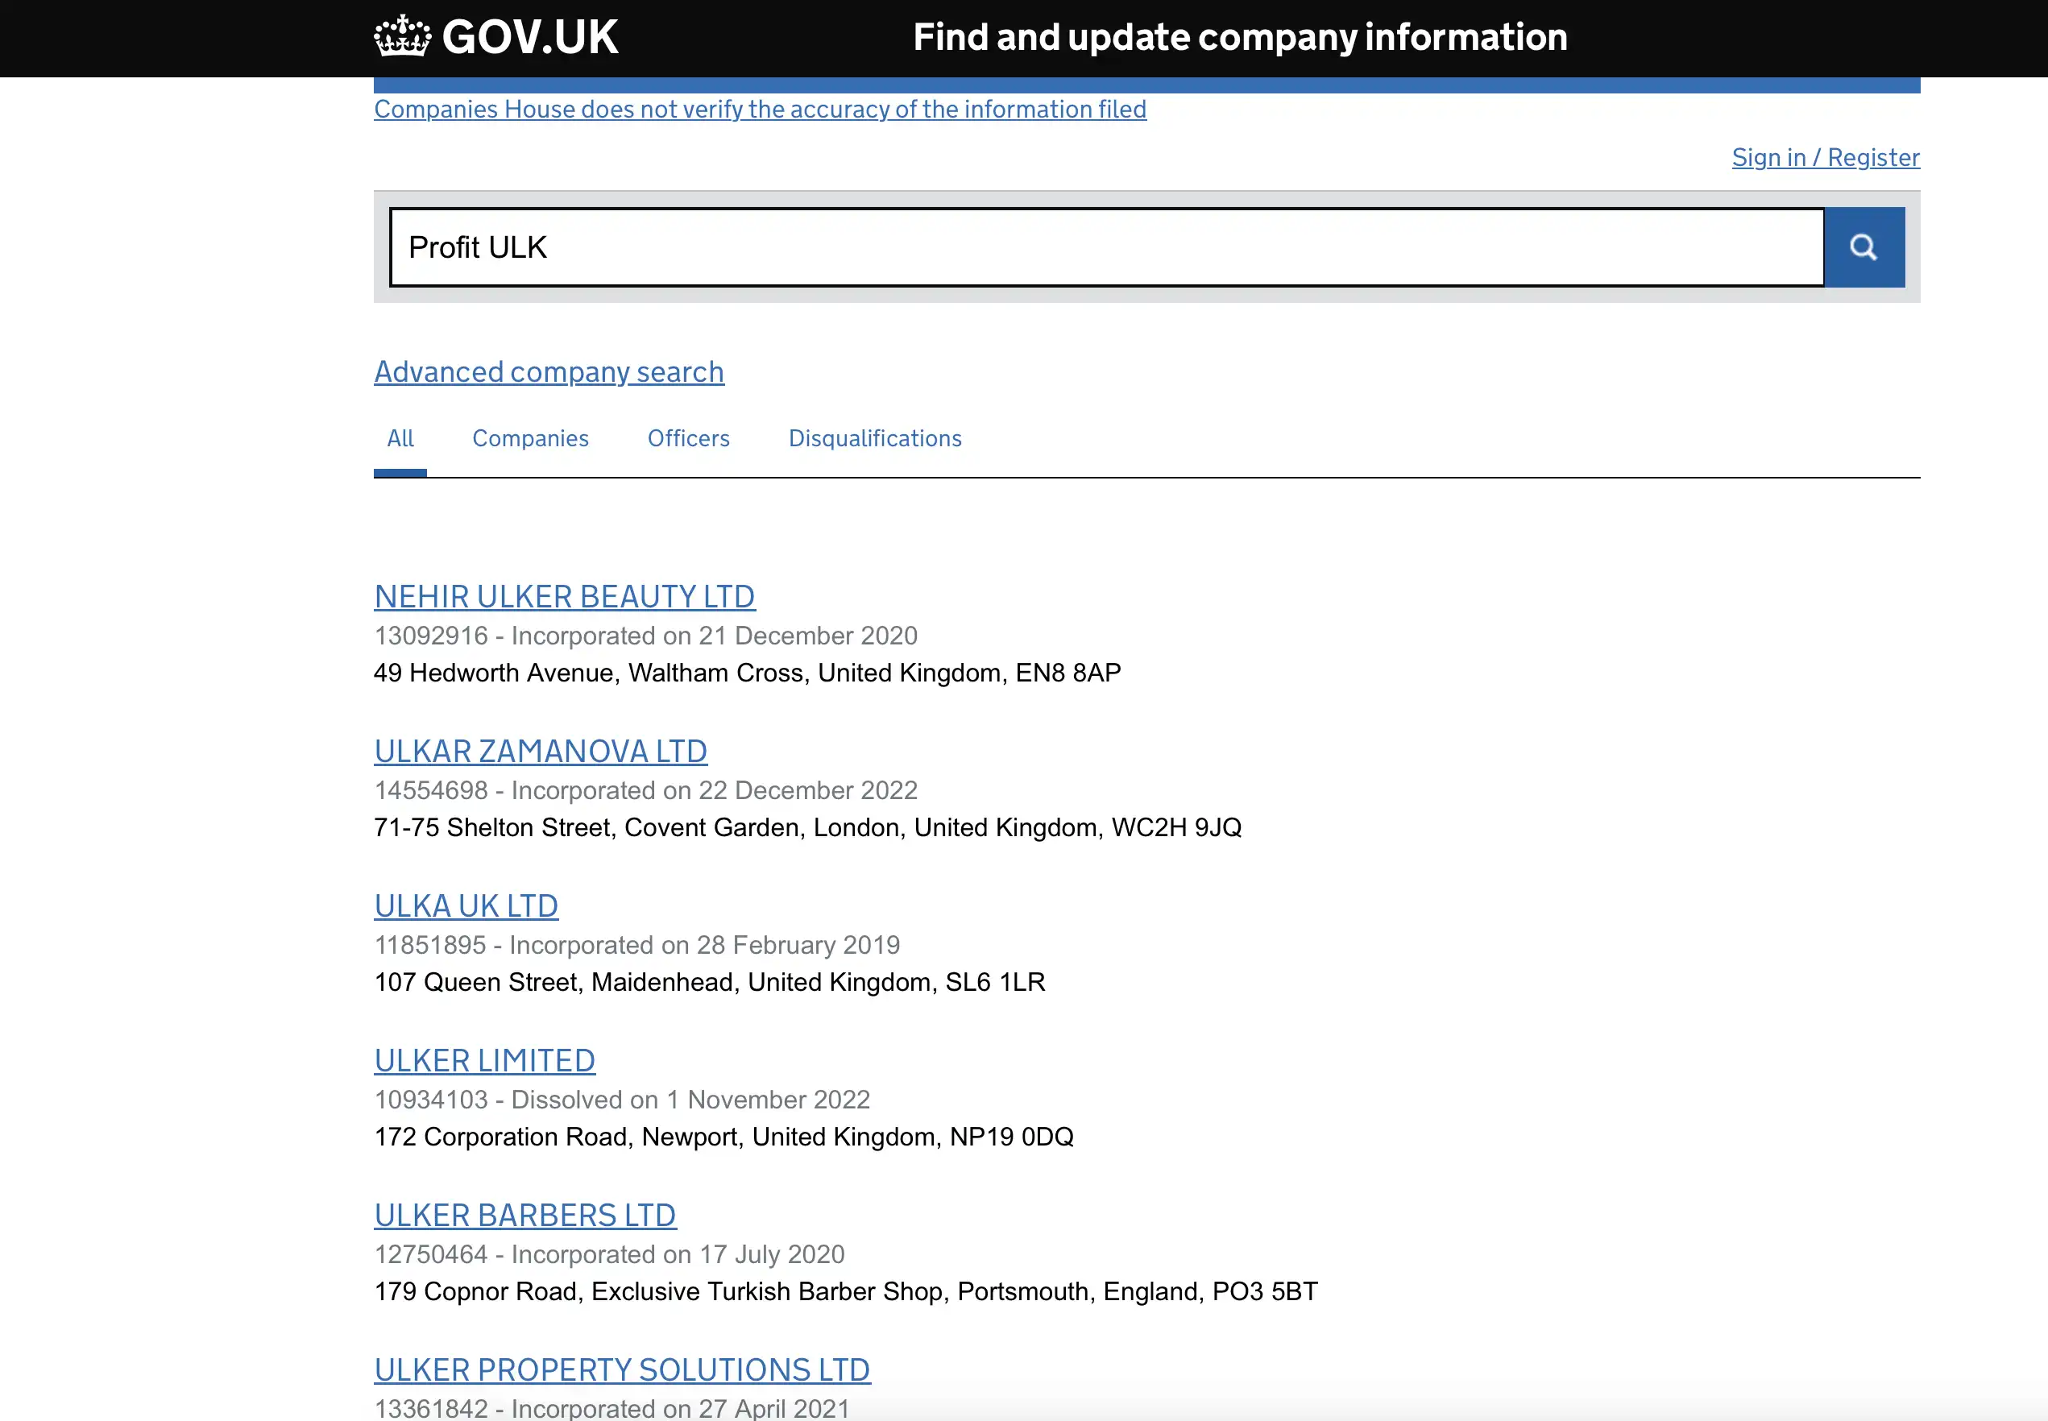Click 'Find and update company information' header
The image size is (2048, 1421).
click(1239, 37)
